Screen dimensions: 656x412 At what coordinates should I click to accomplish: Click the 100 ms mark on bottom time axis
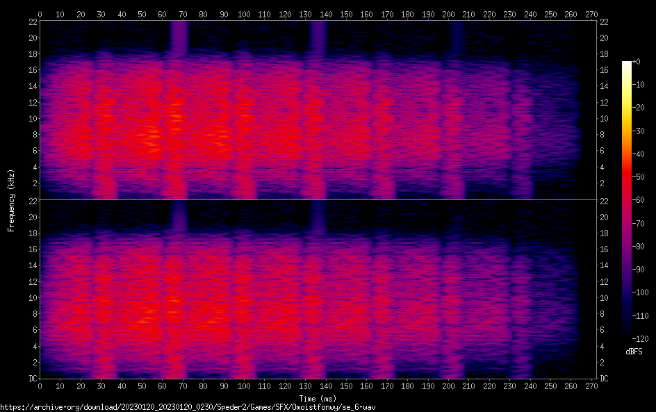click(244, 386)
